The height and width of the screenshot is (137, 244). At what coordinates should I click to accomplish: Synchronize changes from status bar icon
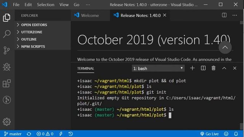(x=29, y=134)
